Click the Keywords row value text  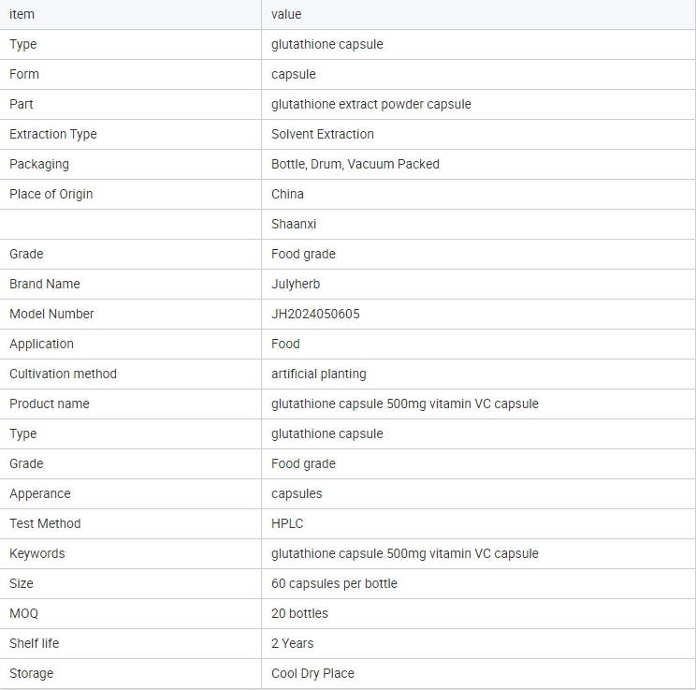point(405,553)
